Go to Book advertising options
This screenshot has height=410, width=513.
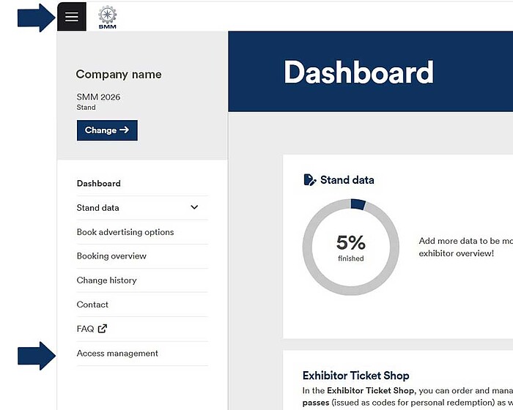tap(125, 232)
